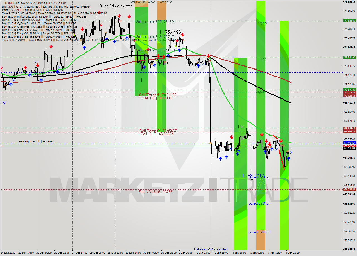This screenshot has height=256, width=357.
Task: Click the '27 Dec 14:00' time label
Action: point(79,253)
